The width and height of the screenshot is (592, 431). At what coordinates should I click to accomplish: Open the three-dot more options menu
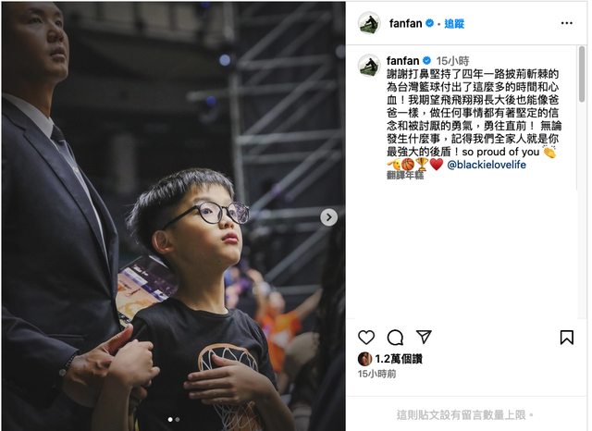[566, 23]
